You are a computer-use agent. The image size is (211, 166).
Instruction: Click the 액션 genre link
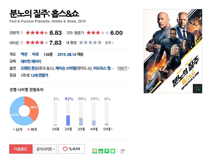24,54
